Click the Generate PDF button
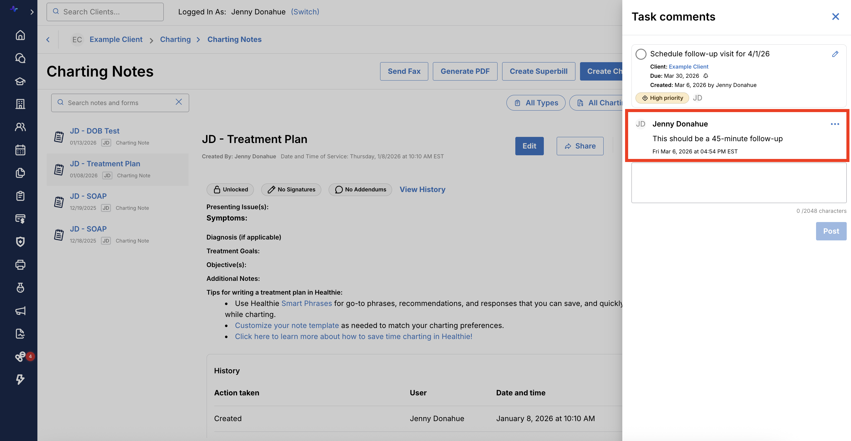This screenshot has width=851, height=441. coord(465,71)
